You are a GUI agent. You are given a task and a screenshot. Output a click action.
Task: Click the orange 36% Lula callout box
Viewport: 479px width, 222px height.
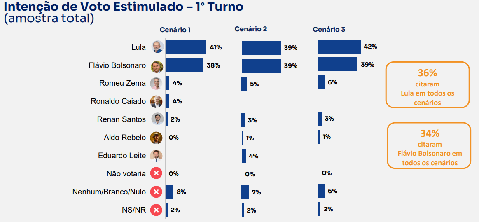point(427,85)
